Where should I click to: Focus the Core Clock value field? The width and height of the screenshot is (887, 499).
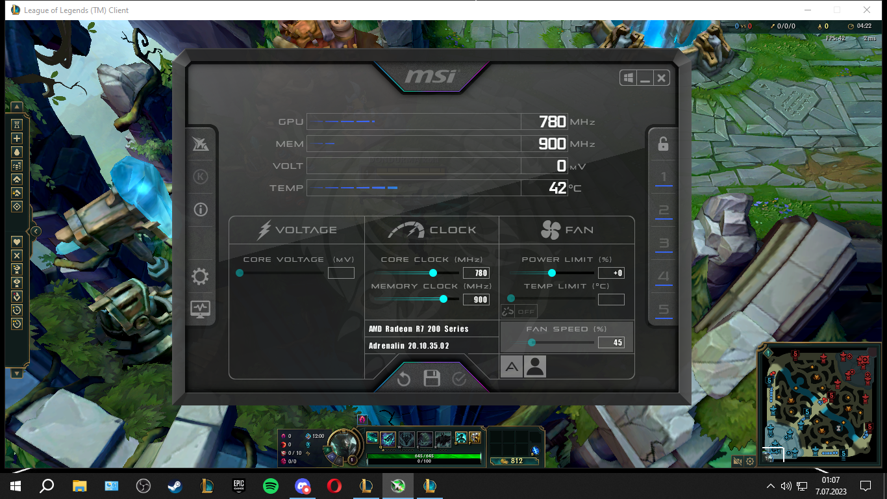476,273
